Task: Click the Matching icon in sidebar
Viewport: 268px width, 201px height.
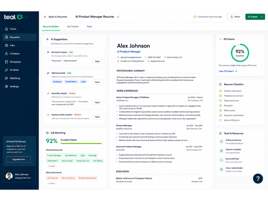Action: pos(6,78)
